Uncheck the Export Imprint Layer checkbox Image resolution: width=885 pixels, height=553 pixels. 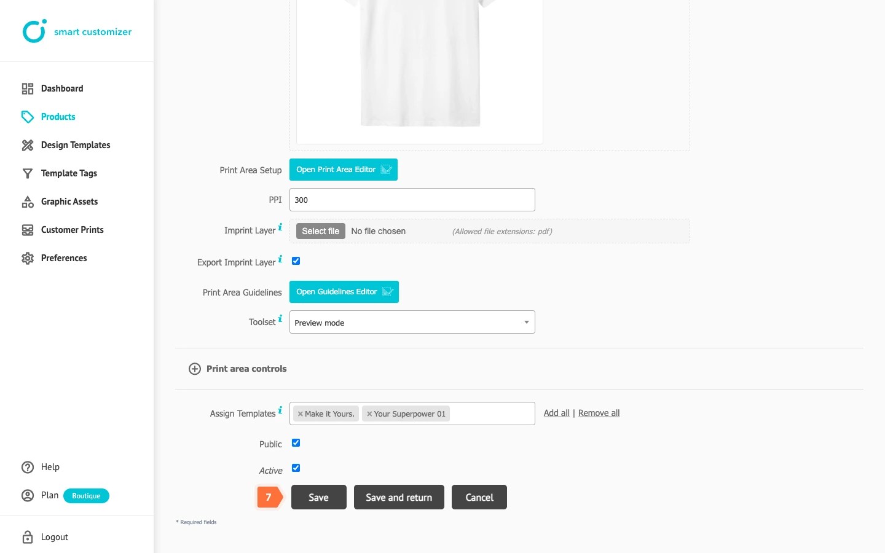coord(296,261)
